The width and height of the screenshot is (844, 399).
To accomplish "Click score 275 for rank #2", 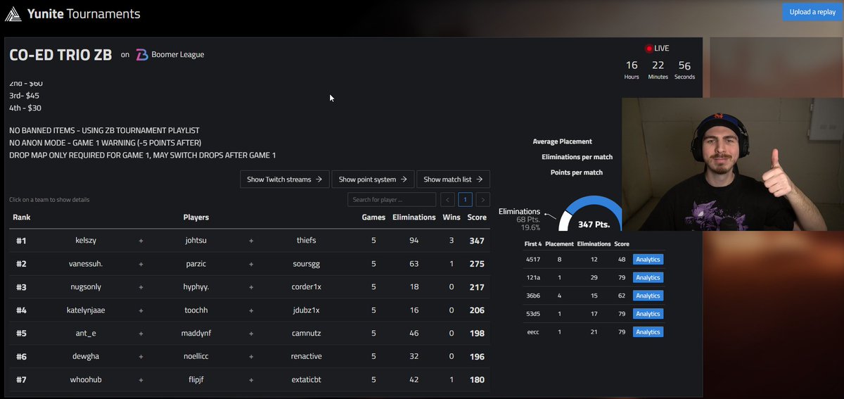I will click(477, 264).
